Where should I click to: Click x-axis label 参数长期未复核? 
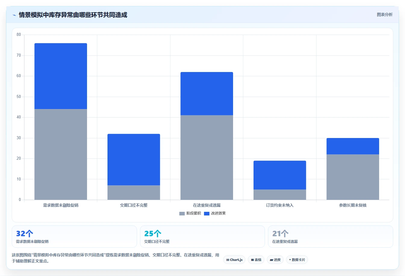(x=353, y=205)
